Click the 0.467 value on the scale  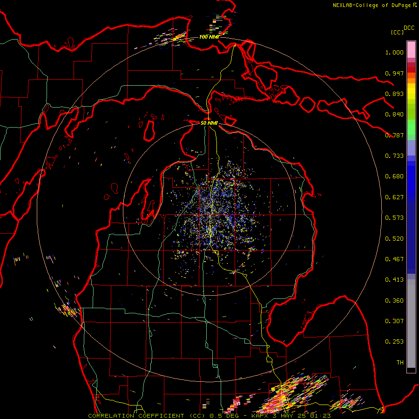click(x=394, y=259)
